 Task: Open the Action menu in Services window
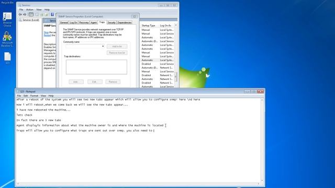(30, 9)
